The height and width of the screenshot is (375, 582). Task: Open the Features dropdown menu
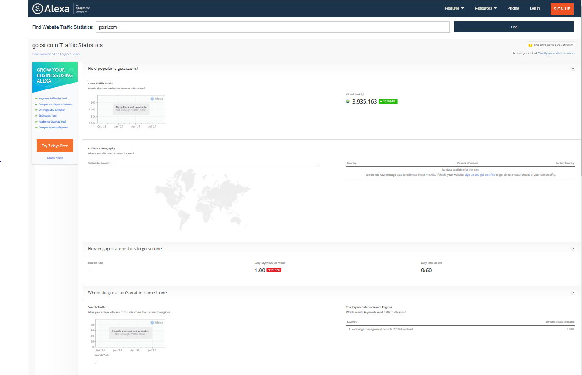454,8
